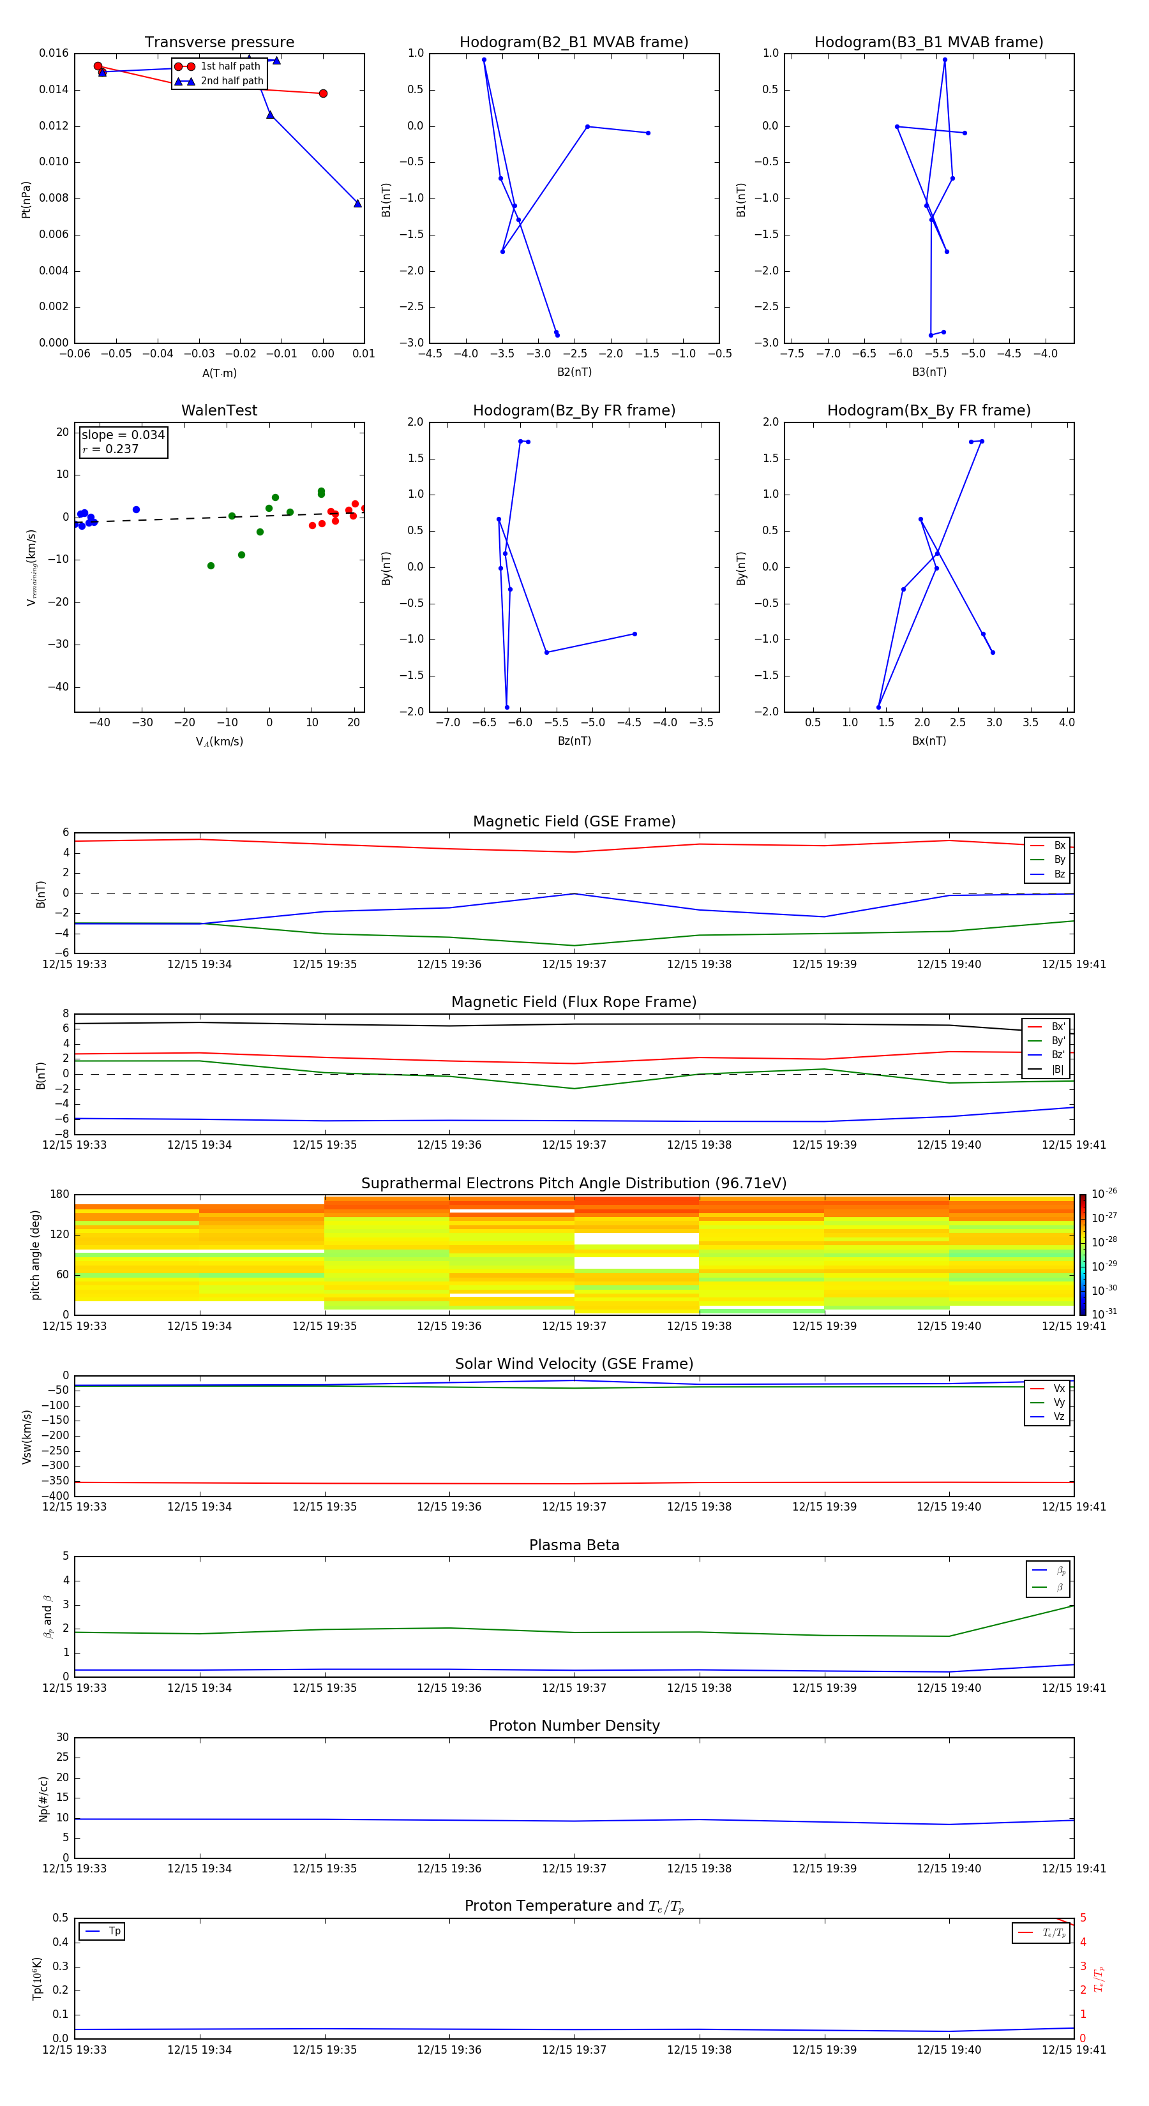Click the 'Proton Temperature and Te/Tp' title
The width and height of the screenshot is (1149, 2106).
click(574, 1906)
